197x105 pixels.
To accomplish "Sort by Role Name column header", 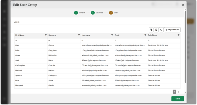I will pyautogui.click(x=153, y=35).
